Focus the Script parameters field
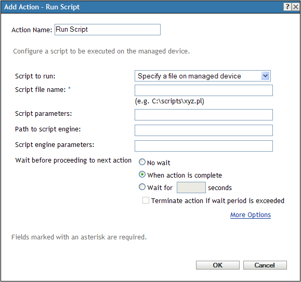This screenshot has width=301, height=282. click(x=204, y=115)
